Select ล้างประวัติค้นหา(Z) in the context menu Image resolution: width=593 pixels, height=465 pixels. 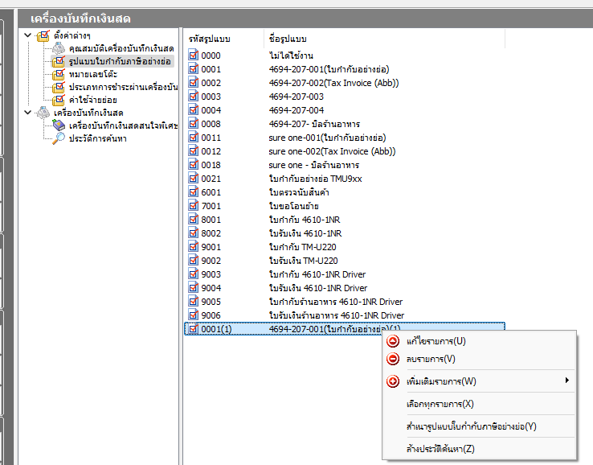(x=441, y=448)
